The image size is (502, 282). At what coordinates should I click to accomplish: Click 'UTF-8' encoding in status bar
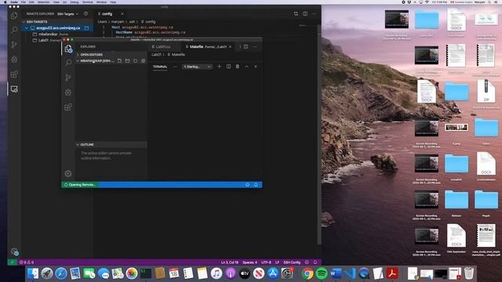266,262
